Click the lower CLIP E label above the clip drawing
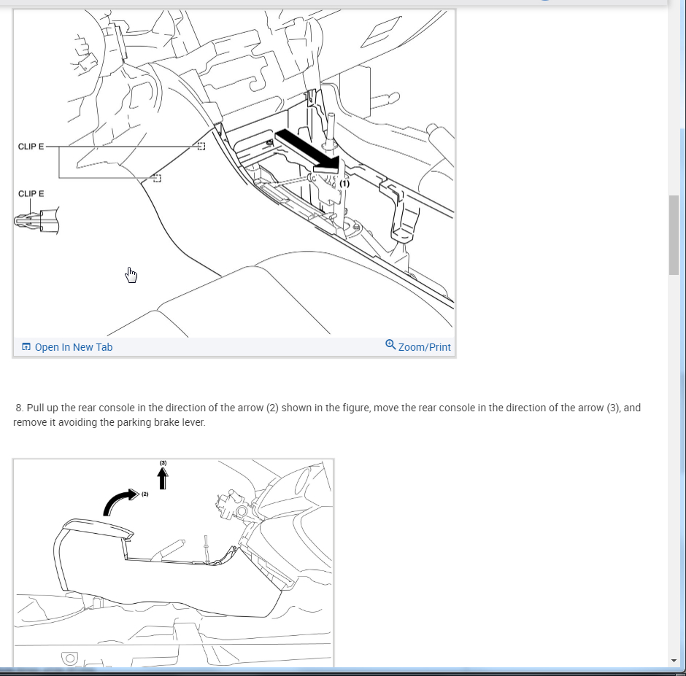686x676 pixels. (31, 194)
